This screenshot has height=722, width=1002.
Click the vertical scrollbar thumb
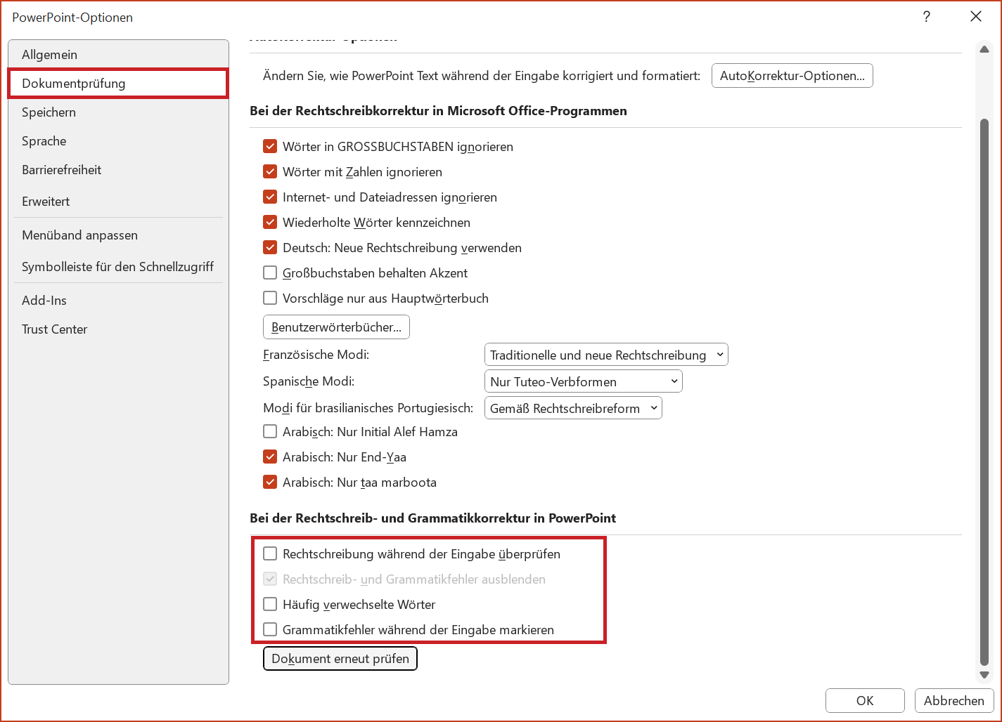(x=984, y=392)
